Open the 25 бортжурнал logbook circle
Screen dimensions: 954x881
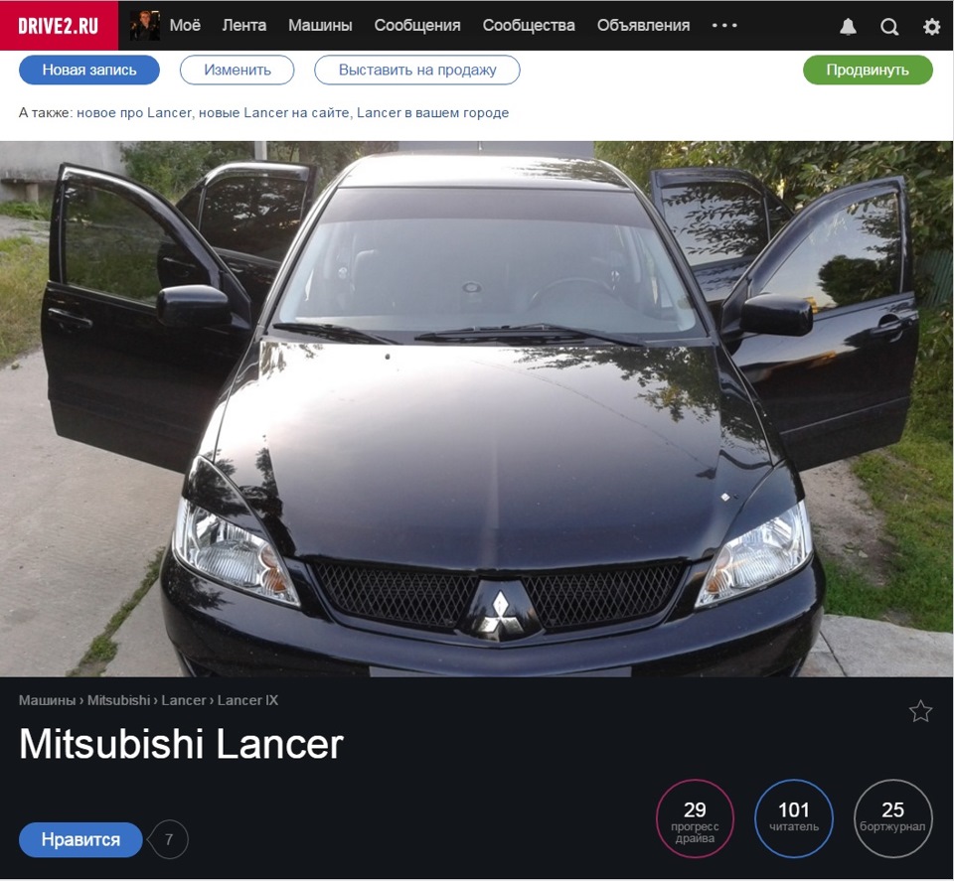point(891,818)
